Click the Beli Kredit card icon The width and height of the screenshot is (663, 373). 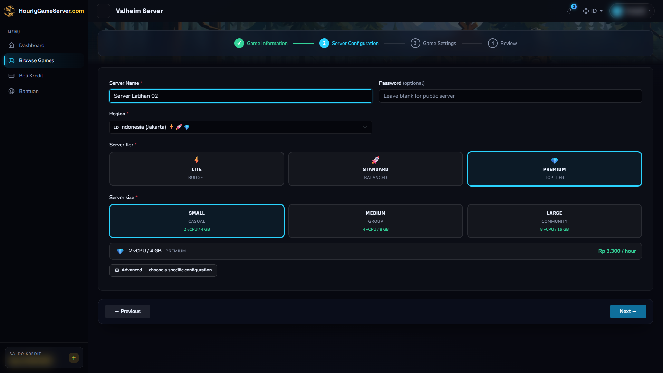pos(11,76)
